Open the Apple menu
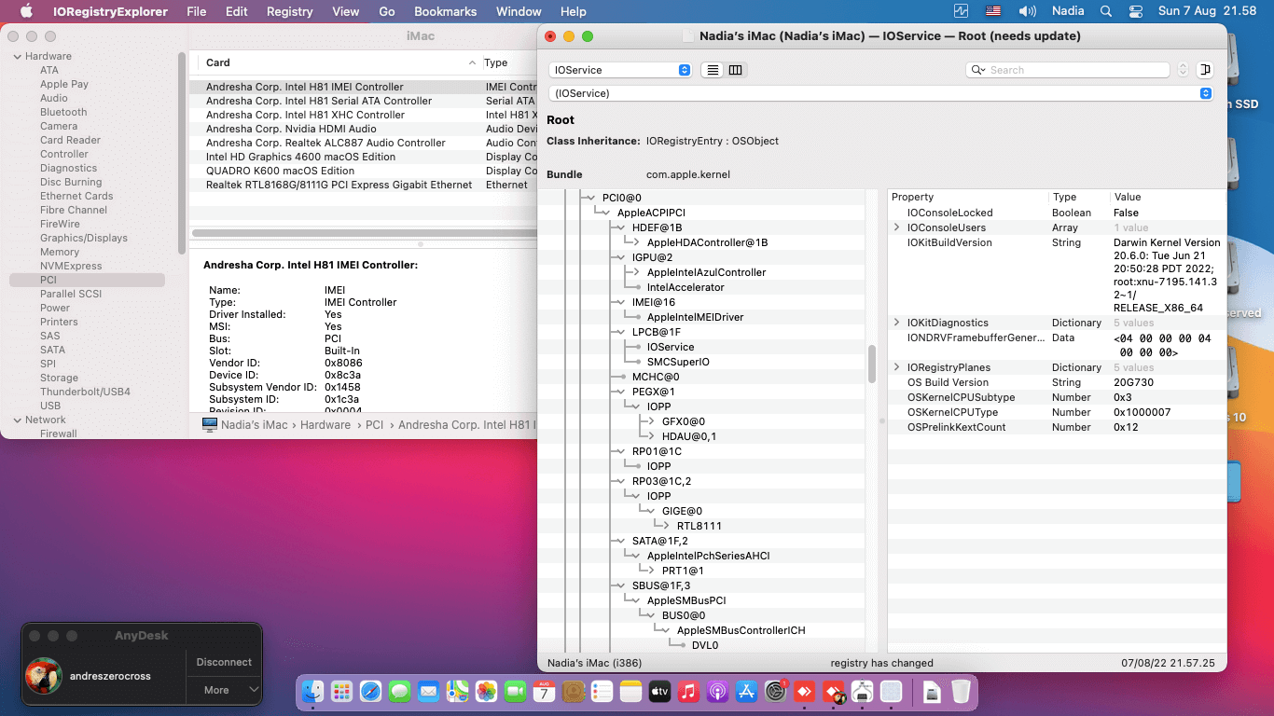The width and height of the screenshot is (1274, 716). tap(25, 11)
